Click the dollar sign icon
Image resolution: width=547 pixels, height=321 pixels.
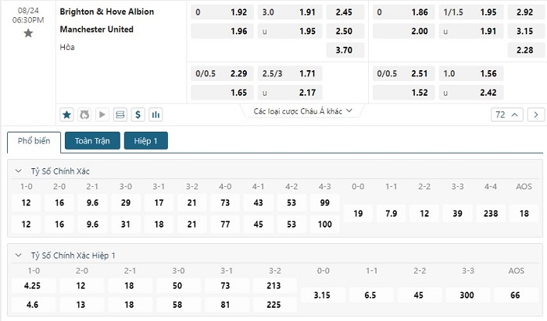coord(138,115)
